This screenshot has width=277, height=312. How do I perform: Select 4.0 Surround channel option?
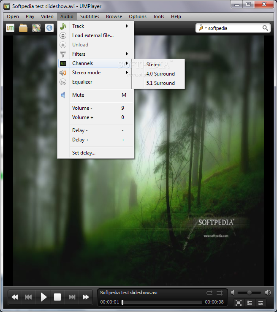158,74
